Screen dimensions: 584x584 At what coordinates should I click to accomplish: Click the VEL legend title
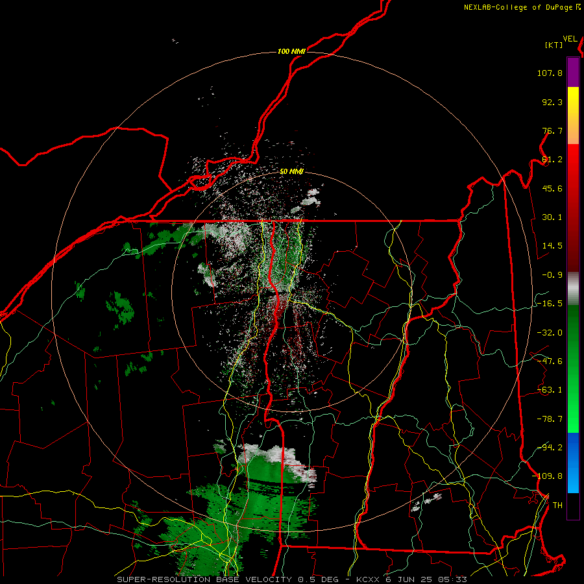[x=570, y=39]
